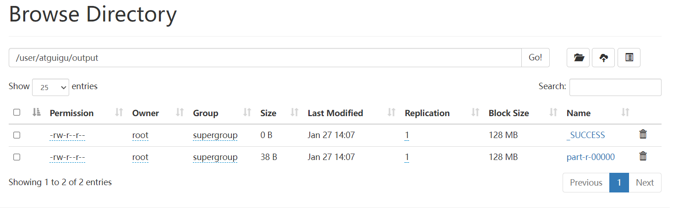Sort by the Size column arrows

tap(295, 112)
